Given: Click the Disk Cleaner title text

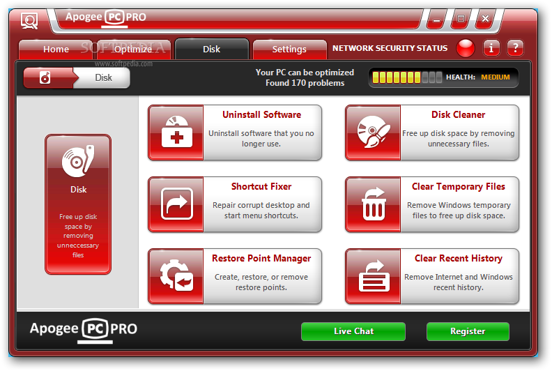Looking at the screenshot, I should pos(459,115).
